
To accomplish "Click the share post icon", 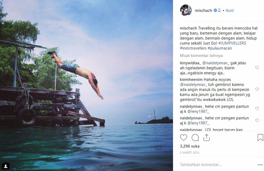I will [207, 138].
